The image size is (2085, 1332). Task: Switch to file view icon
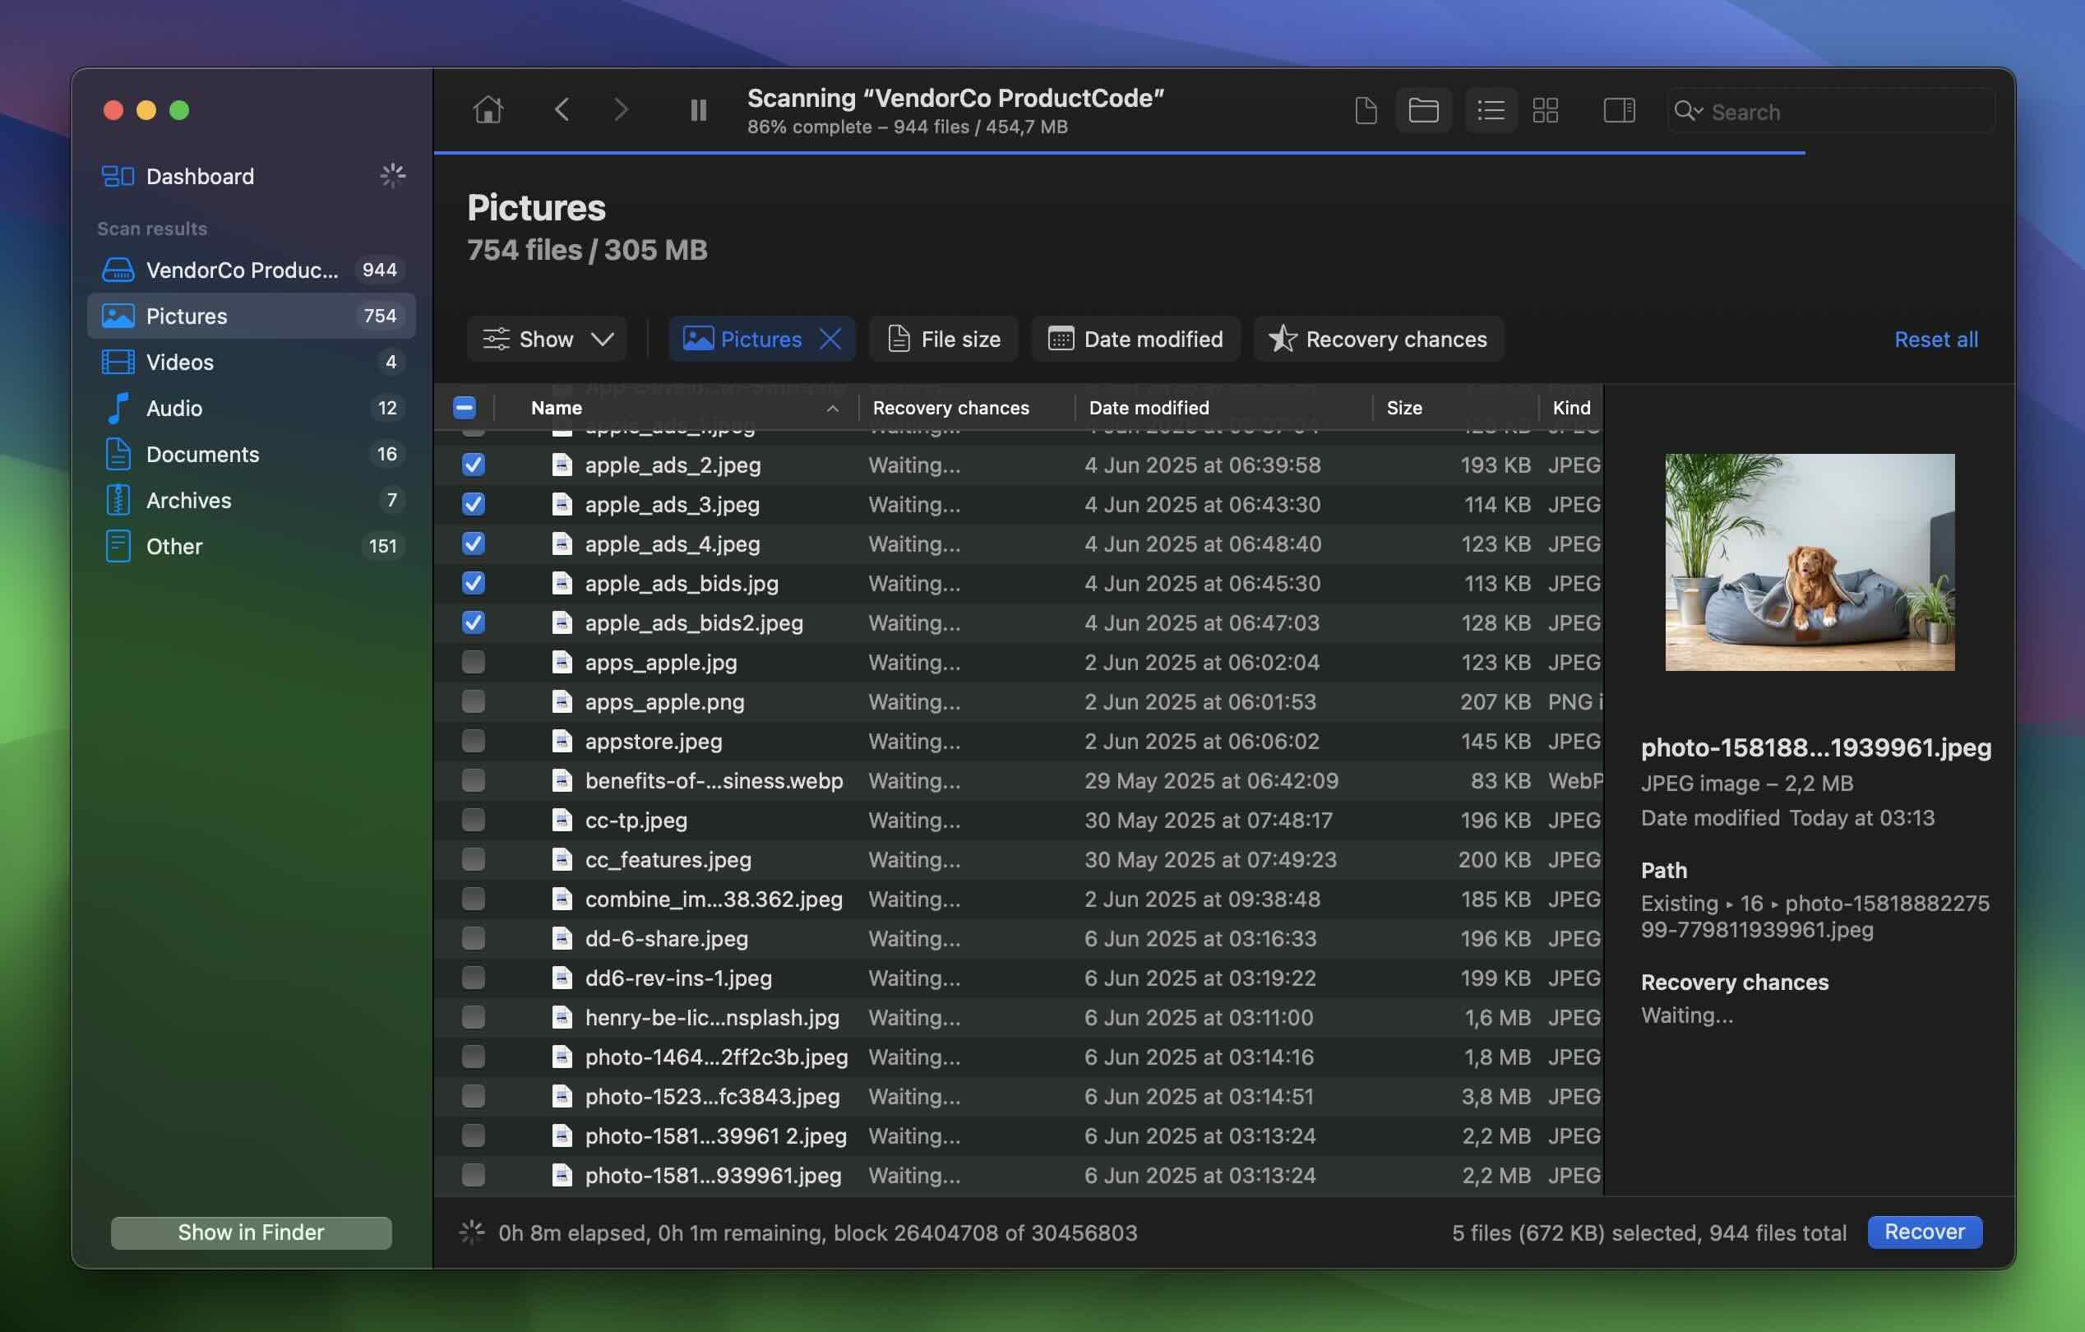pos(1366,111)
